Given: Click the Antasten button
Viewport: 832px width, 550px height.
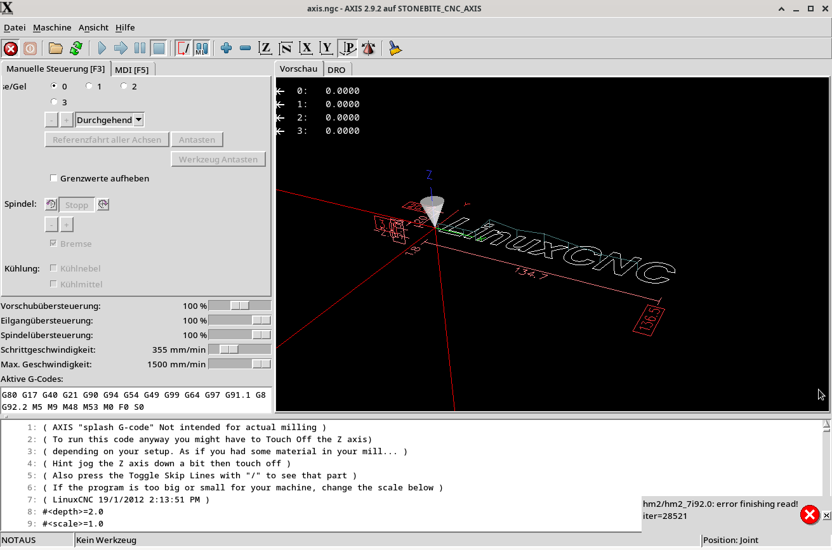Looking at the screenshot, I should [197, 140].
